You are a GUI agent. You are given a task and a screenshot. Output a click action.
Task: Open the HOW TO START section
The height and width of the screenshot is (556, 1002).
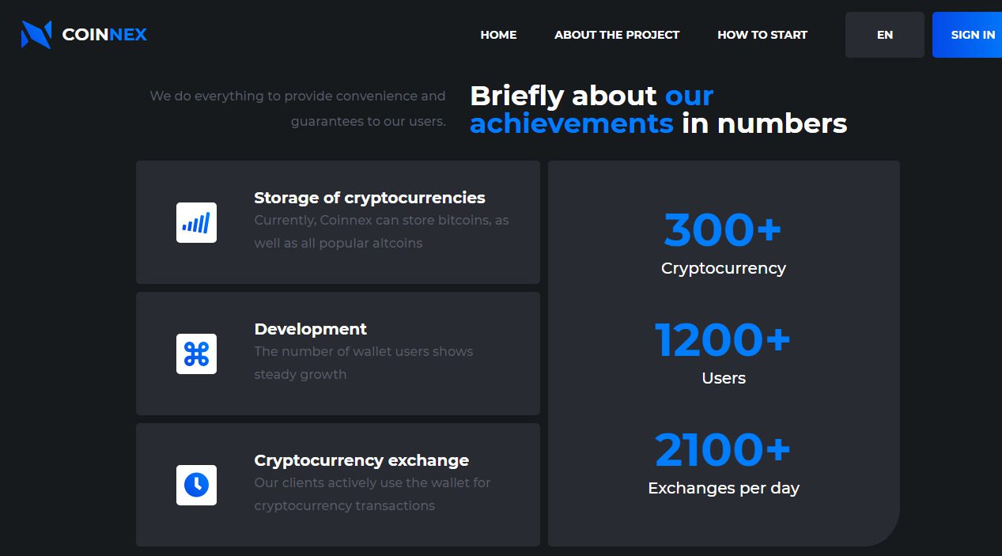[x=762, y=35]
